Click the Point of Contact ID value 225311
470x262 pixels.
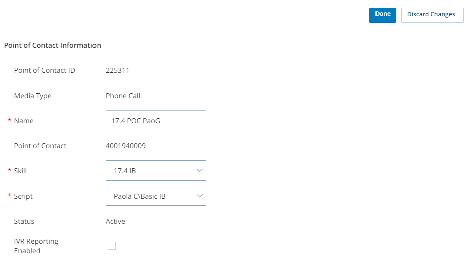click(117, 70)
